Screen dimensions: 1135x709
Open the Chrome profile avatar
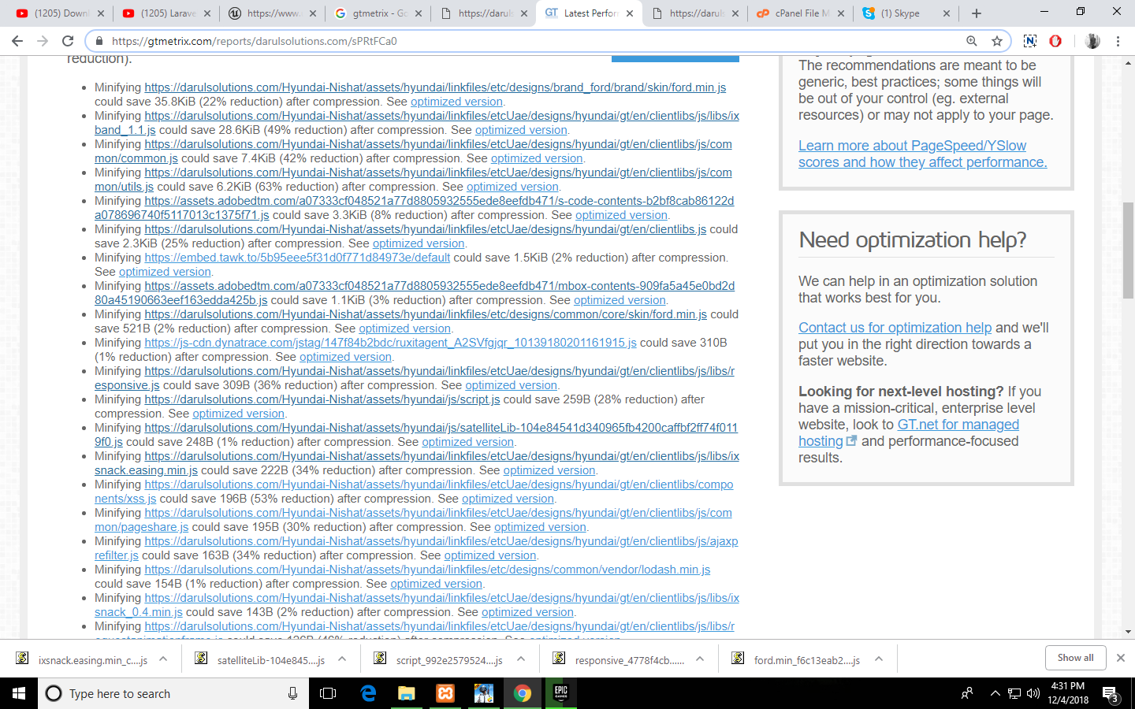pos(1092,41)
